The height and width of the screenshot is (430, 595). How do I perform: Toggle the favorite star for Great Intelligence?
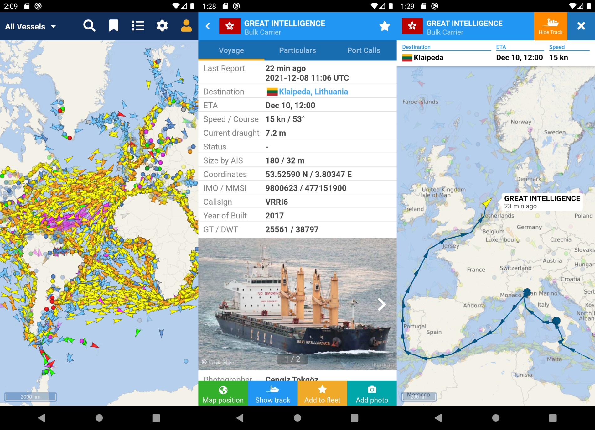(385, 26)
